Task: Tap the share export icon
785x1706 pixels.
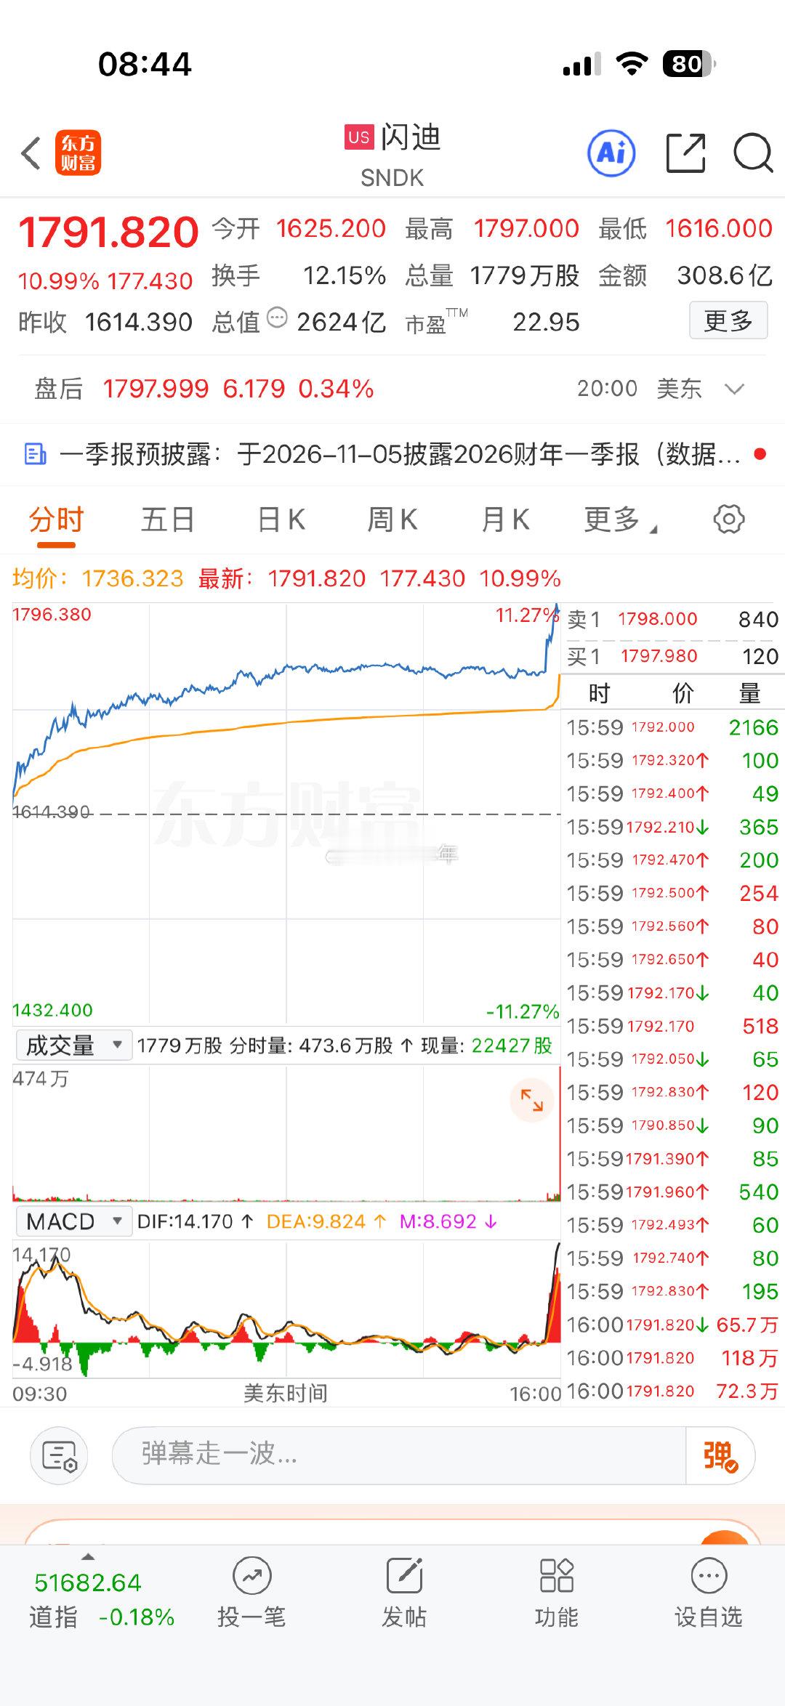Action: 686,153
